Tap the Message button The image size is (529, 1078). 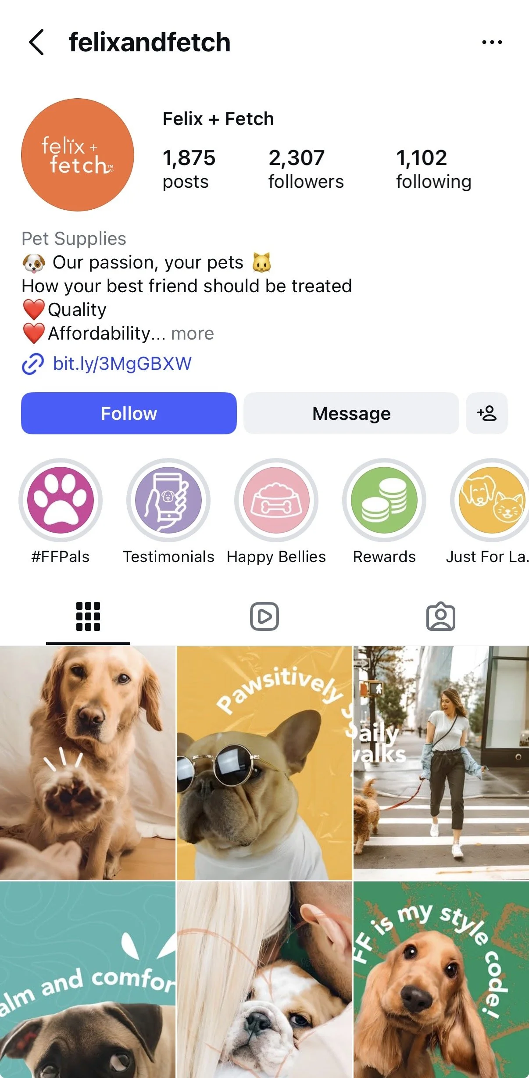351,413
